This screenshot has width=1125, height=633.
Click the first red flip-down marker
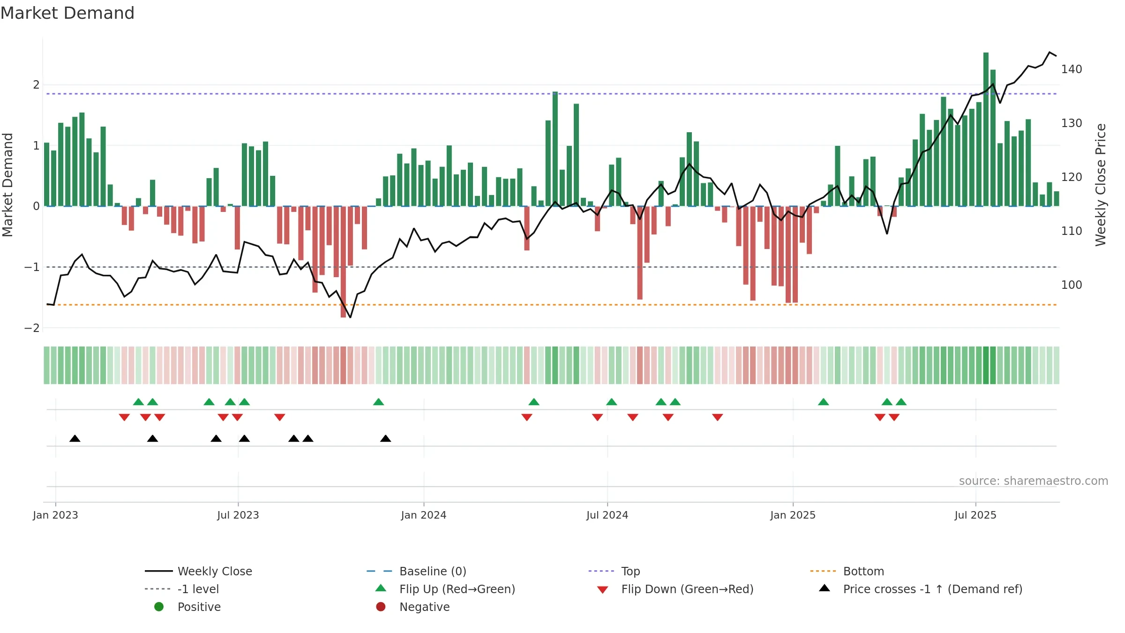pyautogui.click(x=124, y=417)
